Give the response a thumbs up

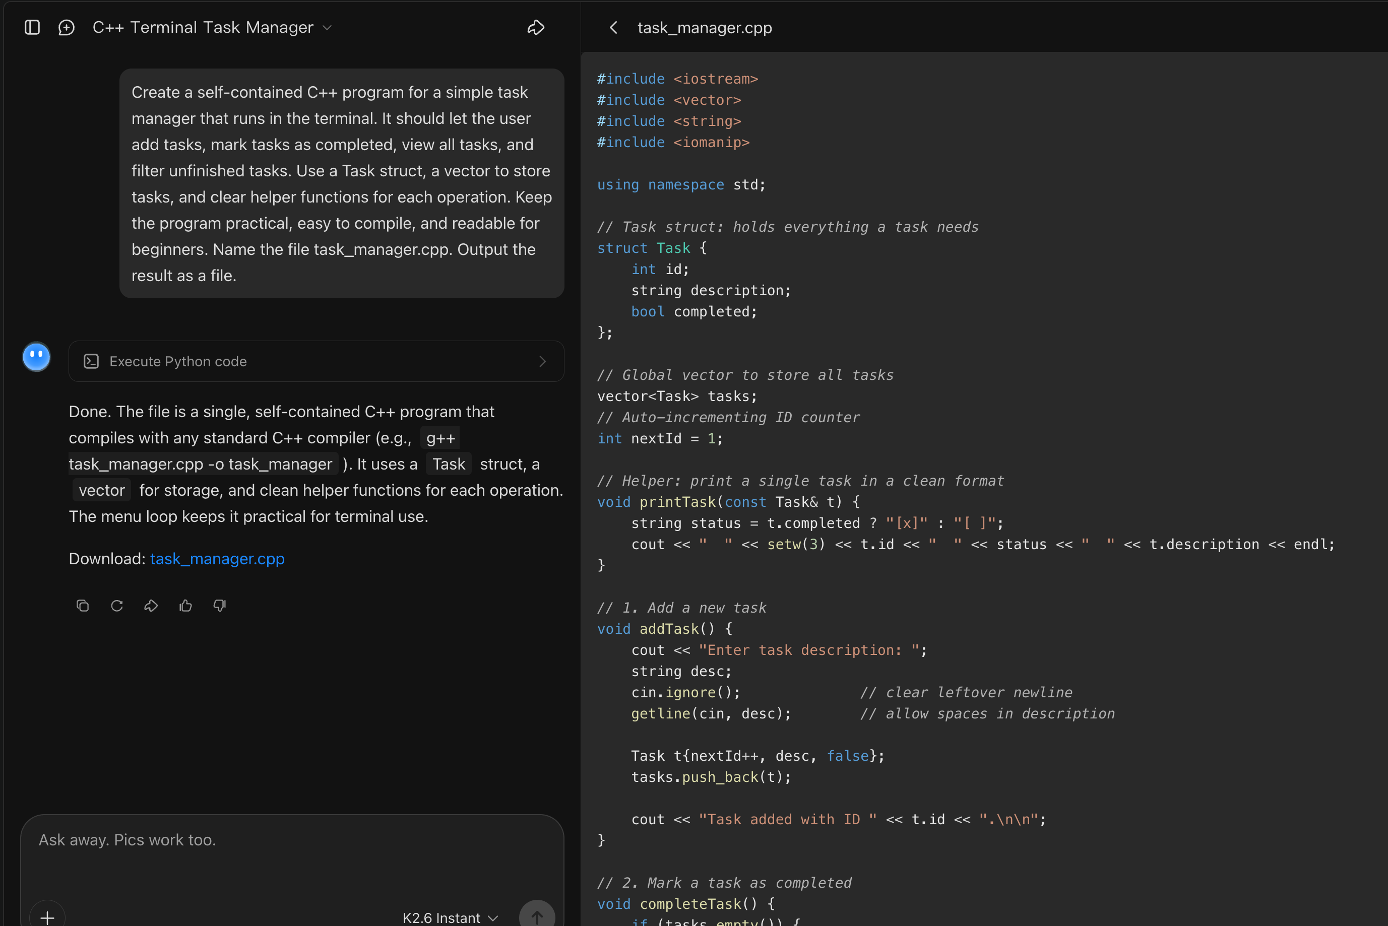click(185, 605)
